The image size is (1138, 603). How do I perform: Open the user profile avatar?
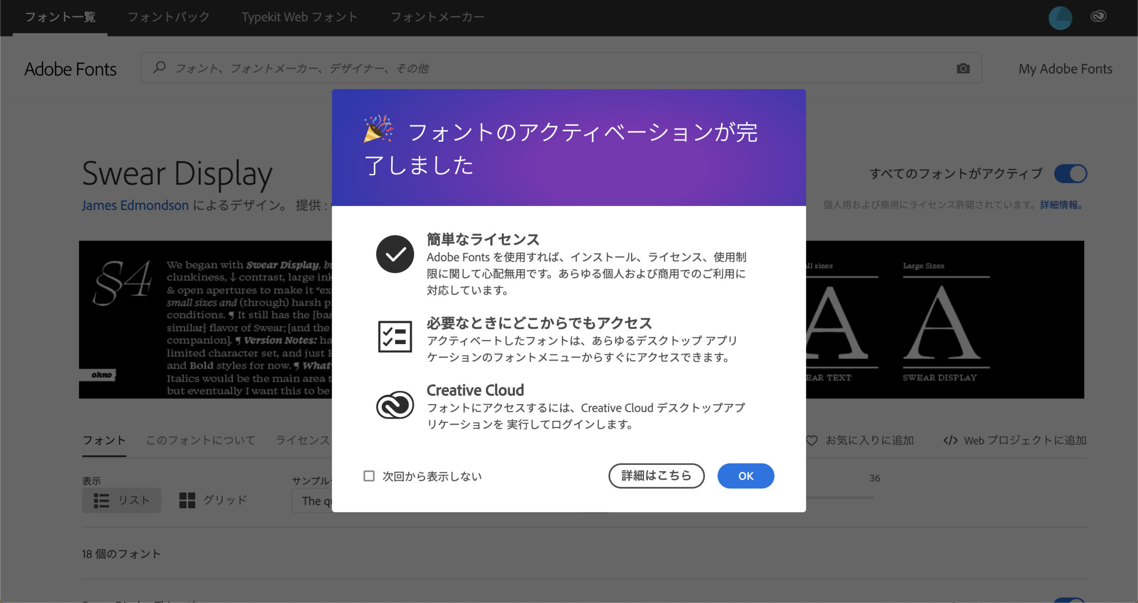pyautogui.click(x=1060, y=18)
